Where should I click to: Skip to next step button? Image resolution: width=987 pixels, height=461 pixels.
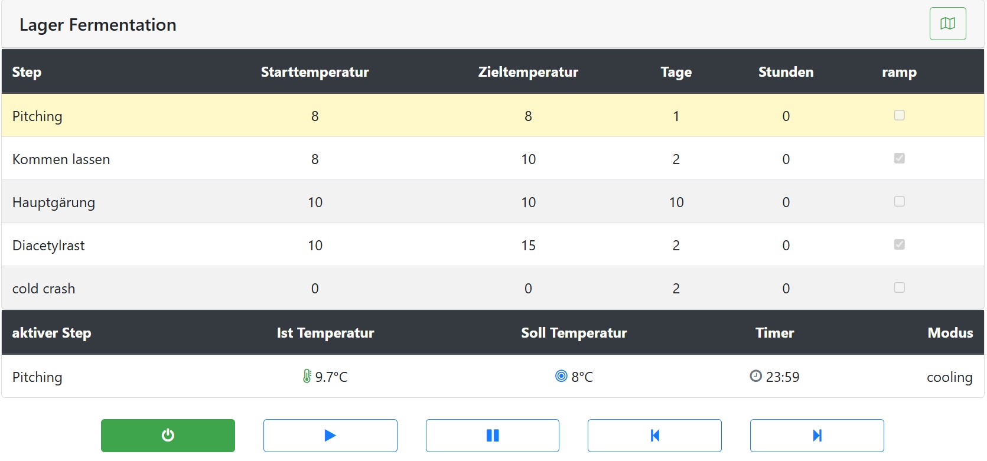pos(817,436)
